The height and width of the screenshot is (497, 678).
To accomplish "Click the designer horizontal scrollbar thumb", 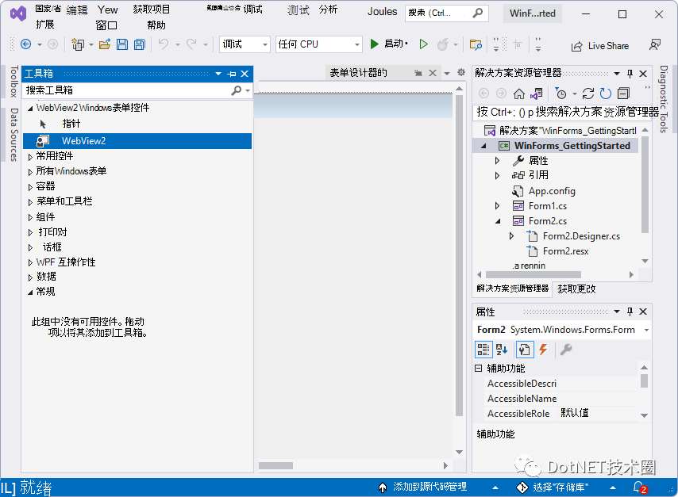I will click(275, 465).
